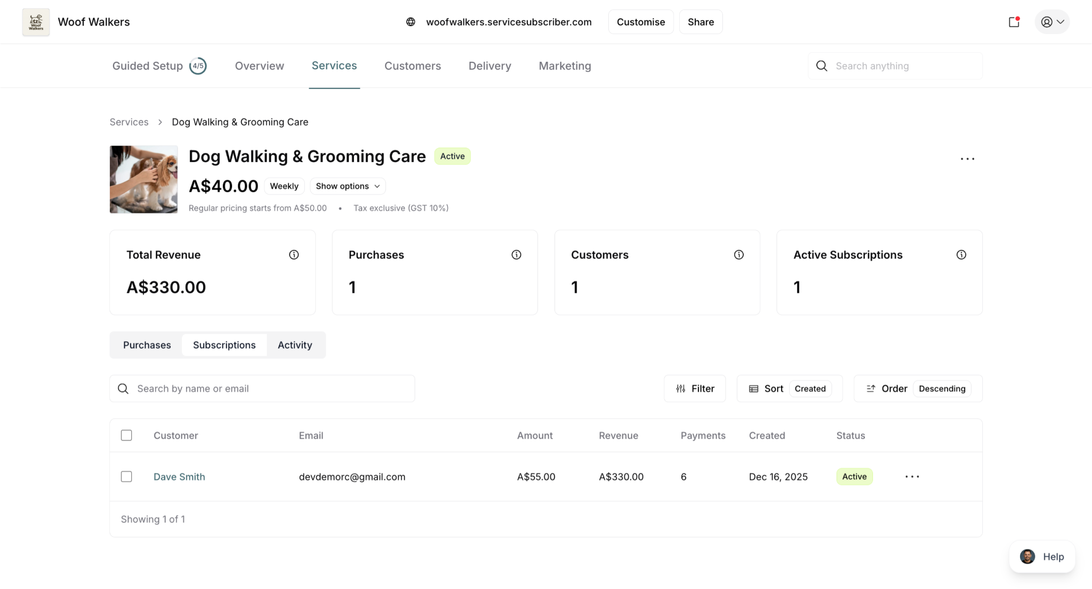Open Dave Smith row actions menu
The width and height of the screenshot is (1092, 589).
(x=912, y=477)
